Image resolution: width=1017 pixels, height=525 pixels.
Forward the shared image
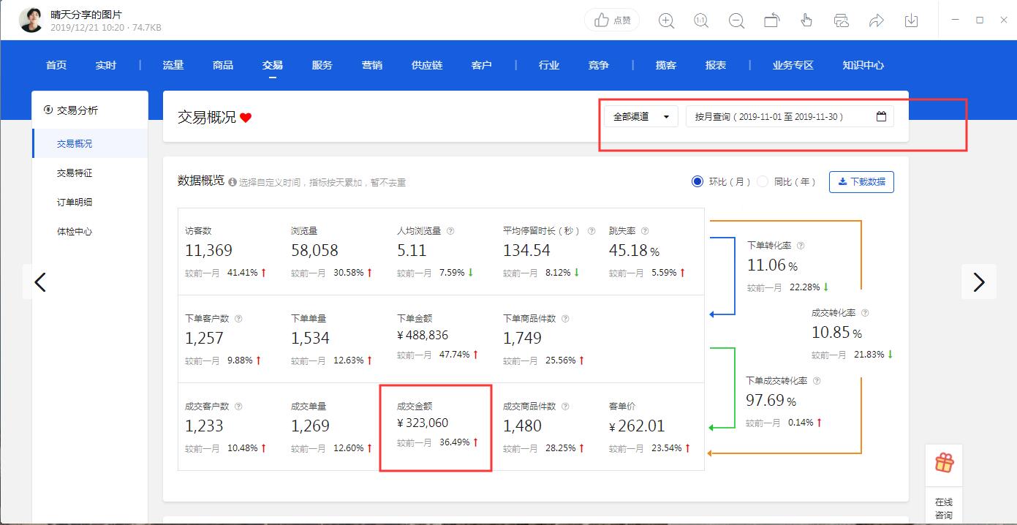876,20
